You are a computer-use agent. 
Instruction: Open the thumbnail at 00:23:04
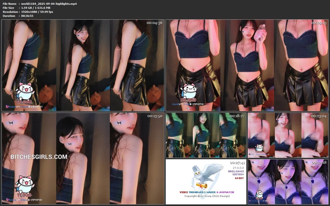point(288,135)
